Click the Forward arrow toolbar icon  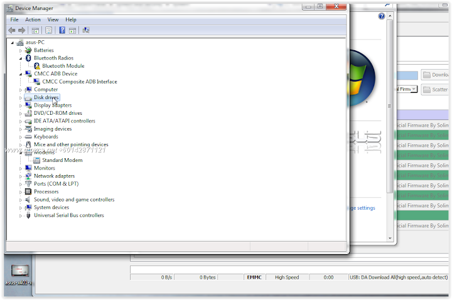click(21, 30)
